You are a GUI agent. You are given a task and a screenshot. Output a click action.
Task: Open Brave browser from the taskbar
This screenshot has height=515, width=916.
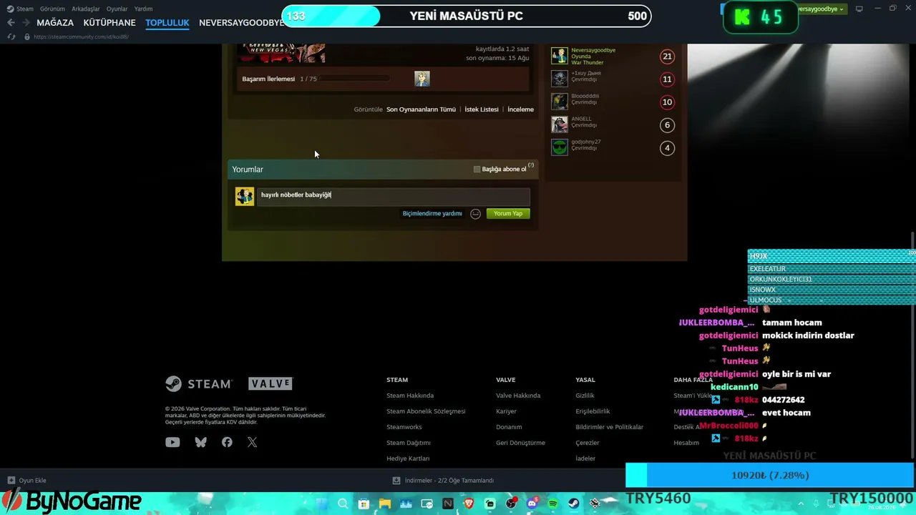469,504
